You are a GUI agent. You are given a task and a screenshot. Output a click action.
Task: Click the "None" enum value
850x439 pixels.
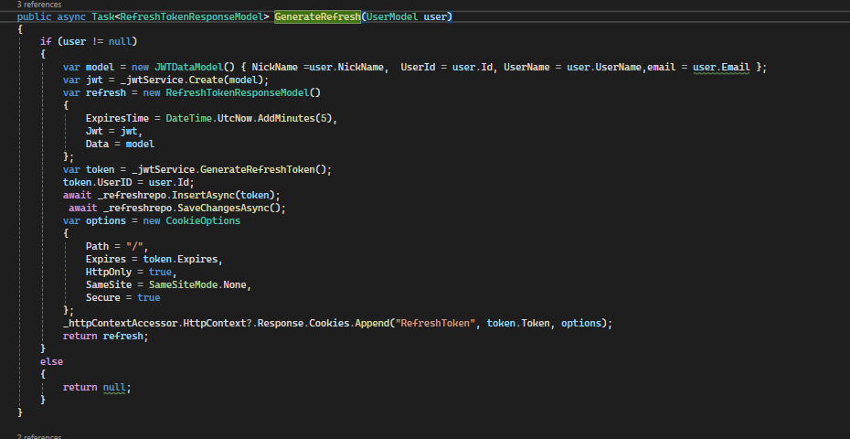(x=235, y=284)
